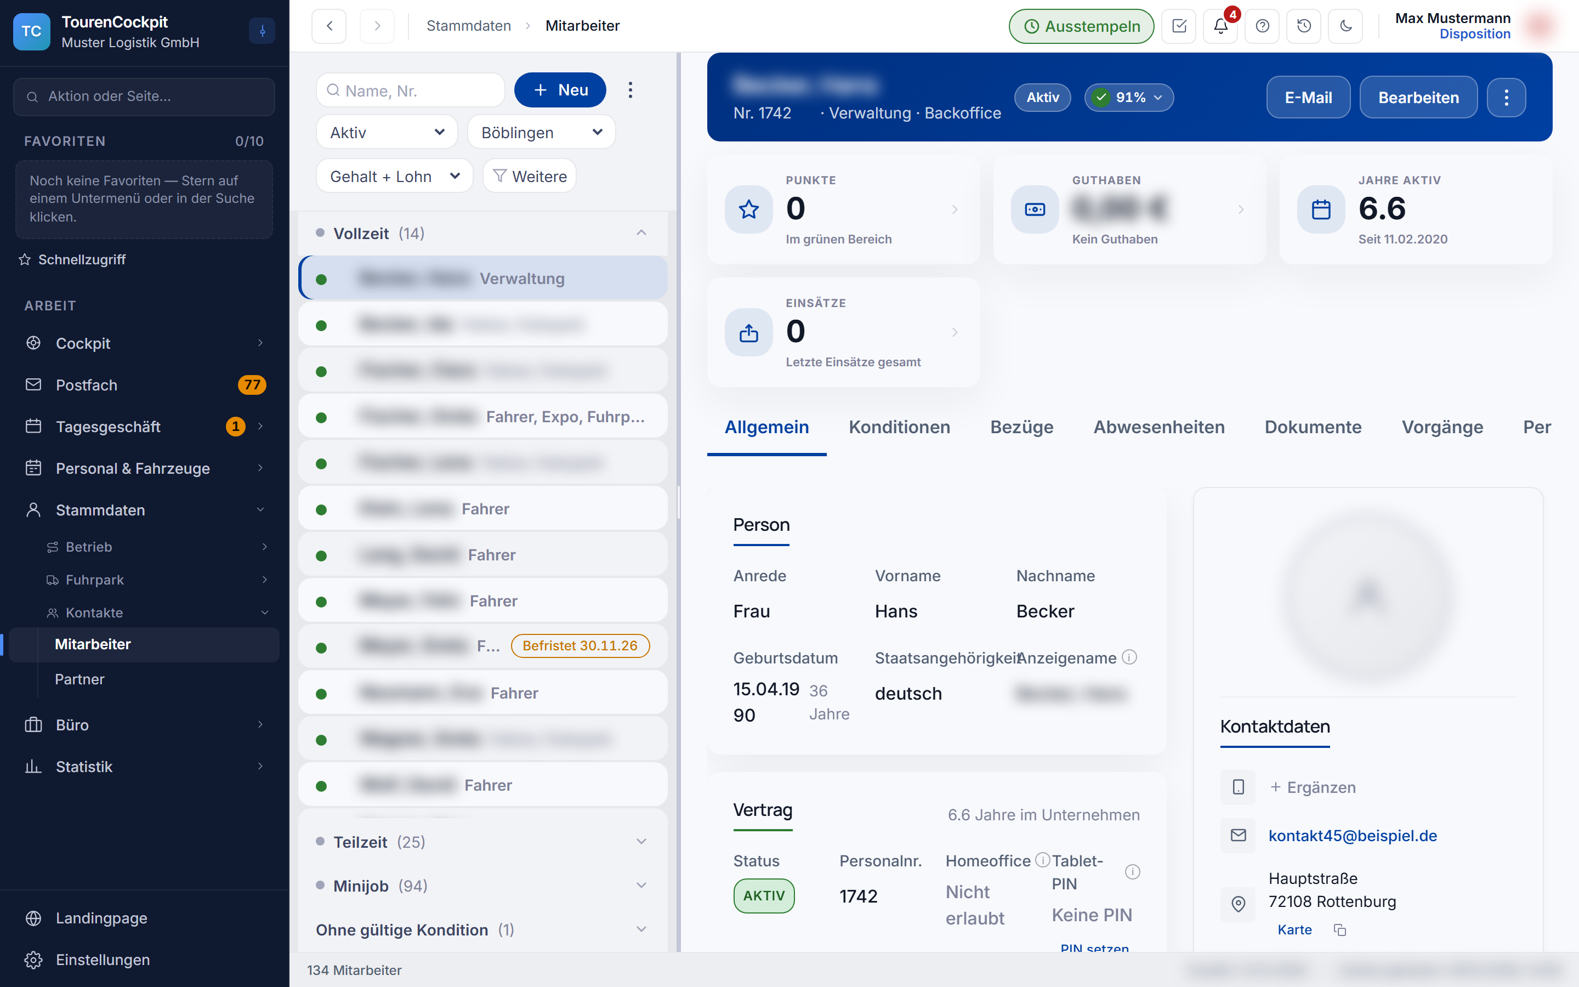Collapse the Vollzeit group
Image resolution: width=1579 pixels, height=987 pixels.
[483, 233]
